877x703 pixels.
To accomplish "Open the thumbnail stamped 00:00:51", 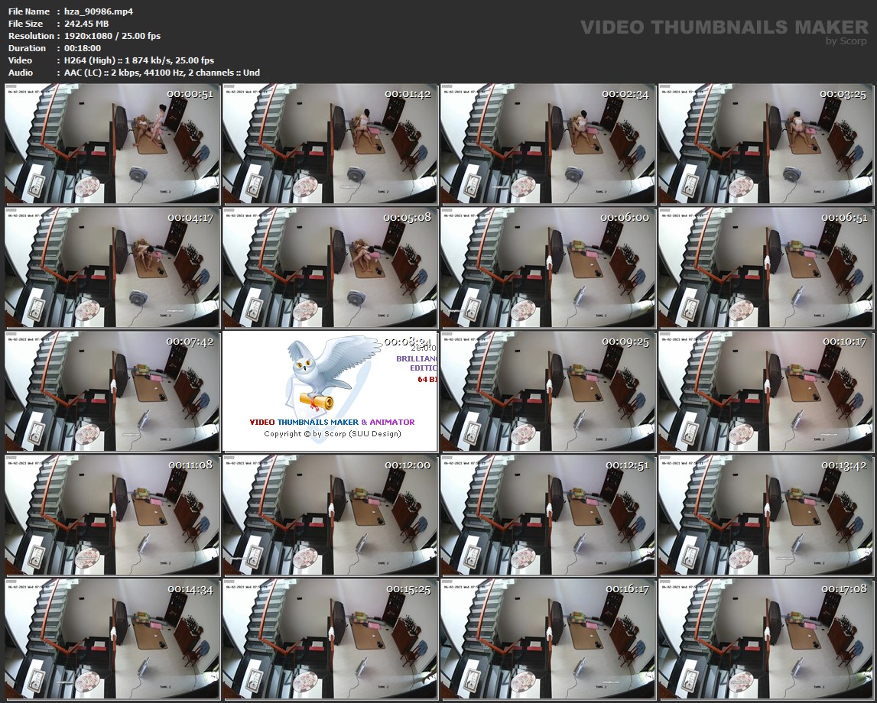I will 112,144.
